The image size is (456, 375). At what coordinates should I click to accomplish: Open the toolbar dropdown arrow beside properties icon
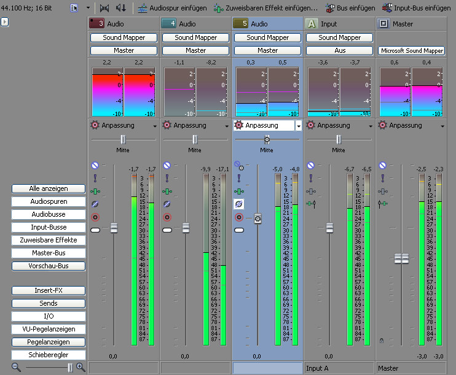(87, 8)
